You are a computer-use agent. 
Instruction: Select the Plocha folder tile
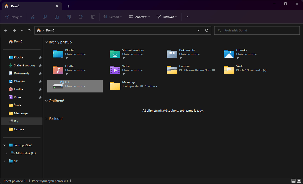pyautogui.click(x=75, y=54)
